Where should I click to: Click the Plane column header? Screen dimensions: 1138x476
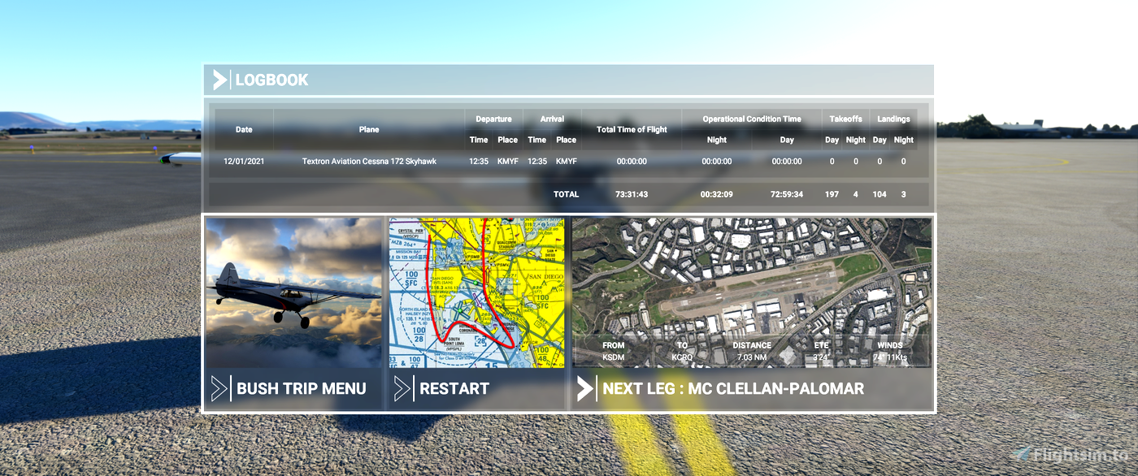point(369,129)
